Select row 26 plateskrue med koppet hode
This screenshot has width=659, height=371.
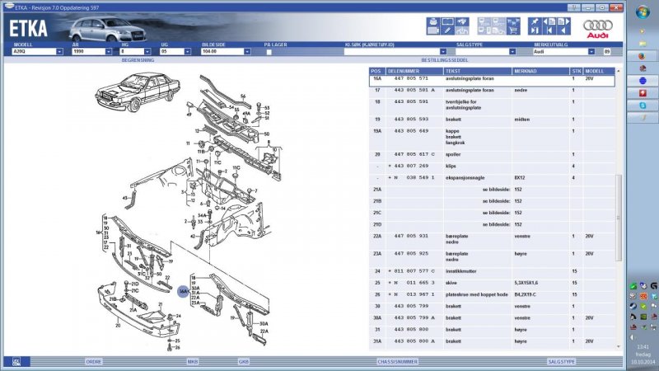(492, 294)
